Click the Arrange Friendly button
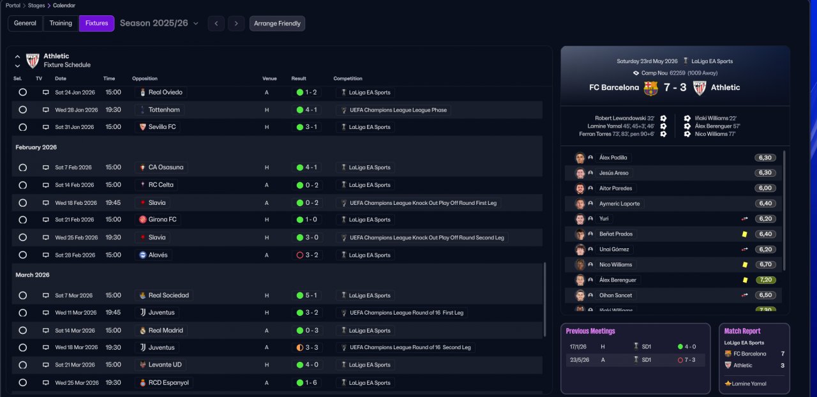Screen dimensions: 817x397 [277, 24]
